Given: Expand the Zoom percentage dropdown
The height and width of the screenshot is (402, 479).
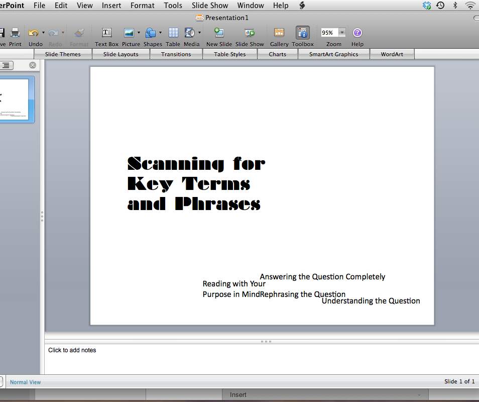Looking at the screenshot, I should [x=342, y=33].
